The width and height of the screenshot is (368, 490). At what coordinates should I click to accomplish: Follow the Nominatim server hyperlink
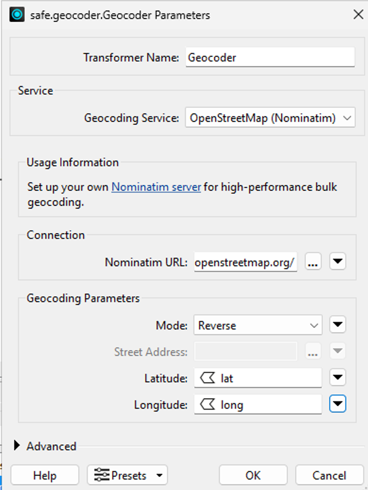(156, 187)
